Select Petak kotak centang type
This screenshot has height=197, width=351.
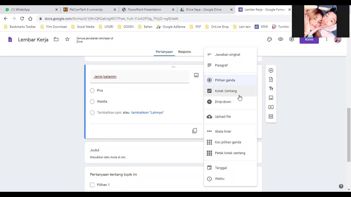pyautogui.click(x=230, y=153)
